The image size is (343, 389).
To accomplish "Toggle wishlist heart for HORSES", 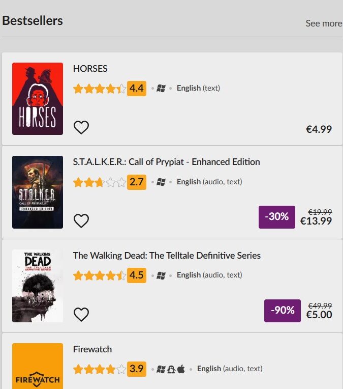I will click(x=81, y=127).
